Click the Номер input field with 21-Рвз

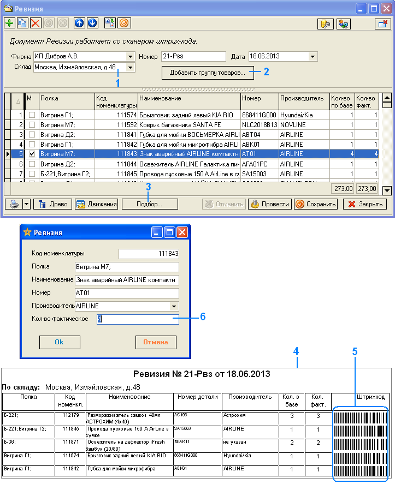coord(193,57)
